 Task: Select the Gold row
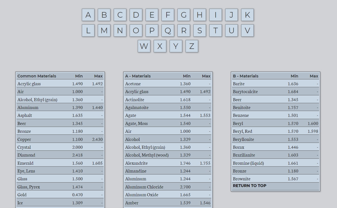pyautogui.click(x=60, y=195)
